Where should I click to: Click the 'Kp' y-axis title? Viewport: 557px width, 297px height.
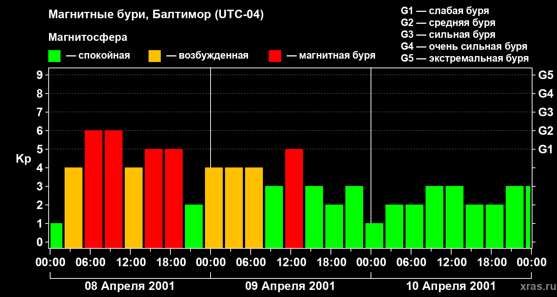pyautogui.click(x=23, y=159)
